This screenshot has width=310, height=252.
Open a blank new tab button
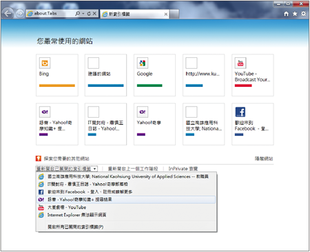174,14
